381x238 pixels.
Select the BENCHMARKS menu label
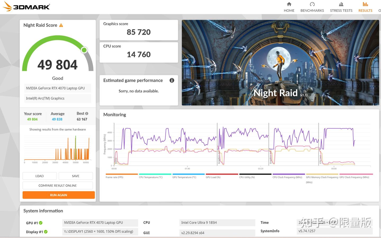tap(312, 11)
